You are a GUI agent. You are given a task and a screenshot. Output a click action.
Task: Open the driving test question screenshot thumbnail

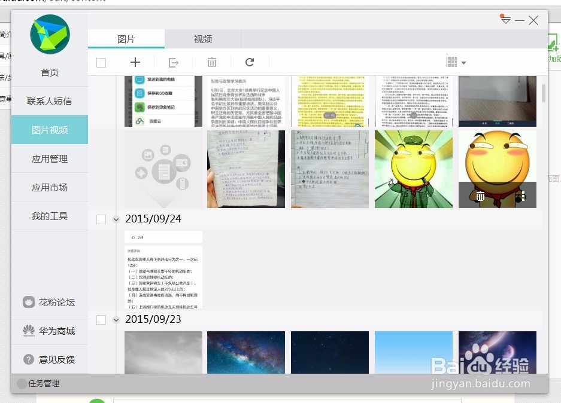coord(163,270)
